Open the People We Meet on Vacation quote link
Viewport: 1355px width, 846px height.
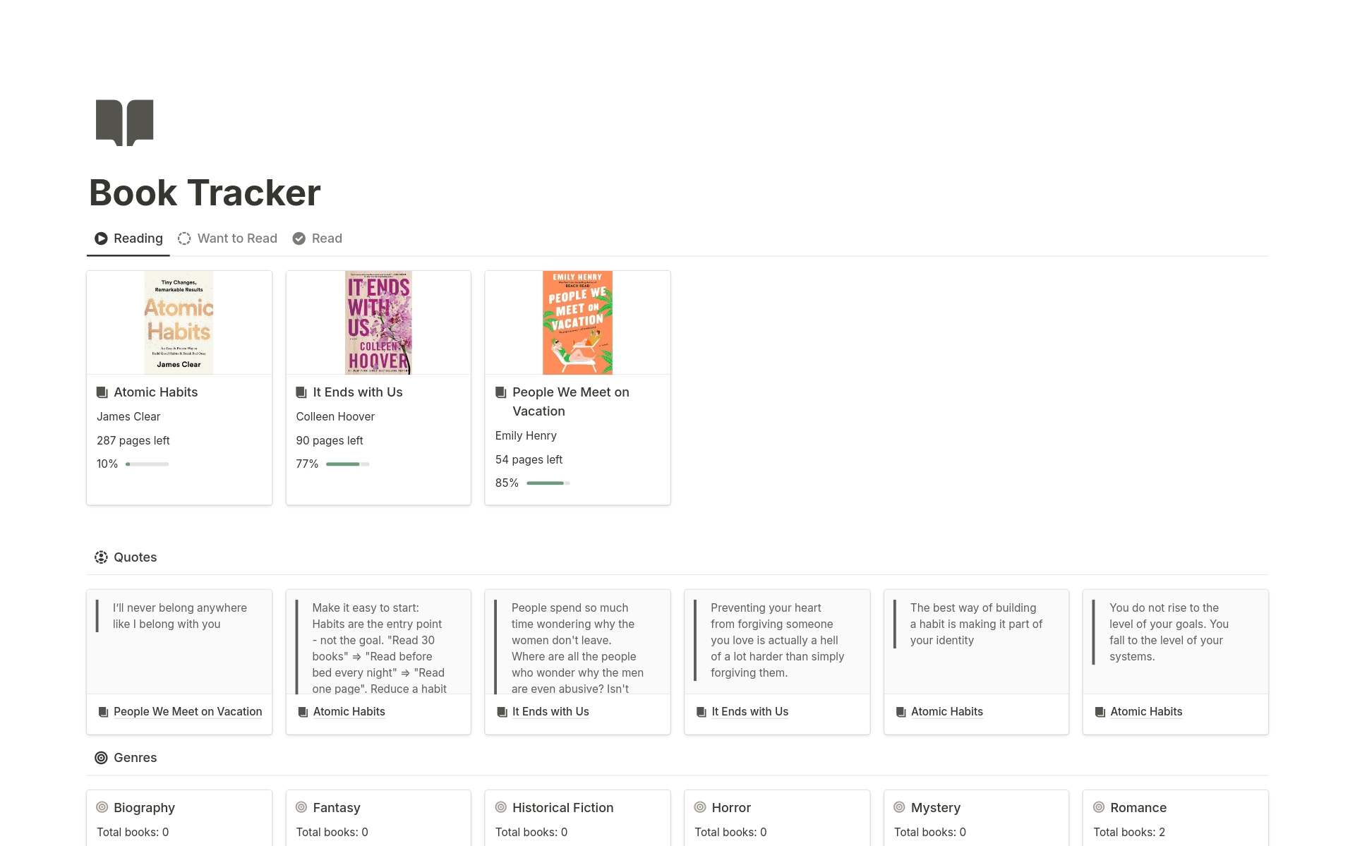click(187, 711)
